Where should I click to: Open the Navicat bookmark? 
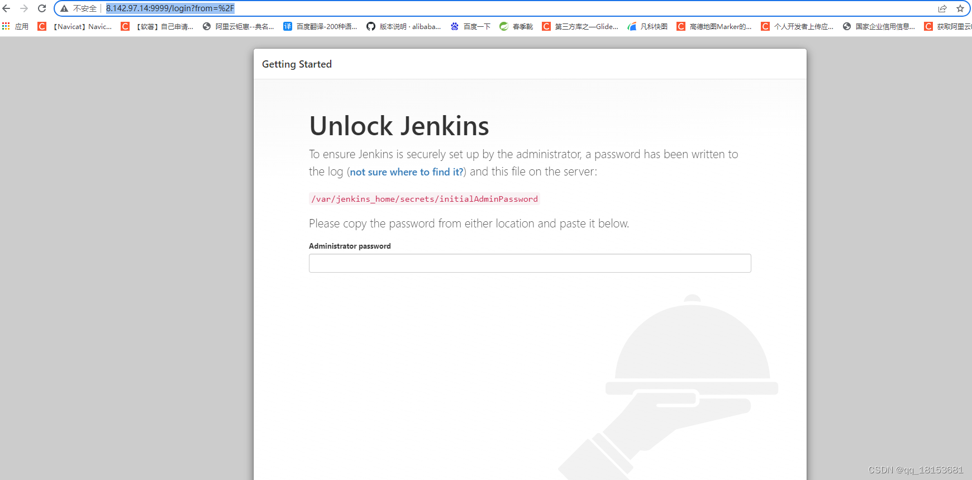tap(75, 26)
